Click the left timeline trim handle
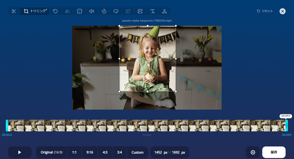This screenshot has height=159, width=294. (7, 126)
